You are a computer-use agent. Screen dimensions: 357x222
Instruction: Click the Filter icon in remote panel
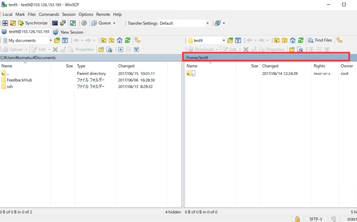point(238,40)
